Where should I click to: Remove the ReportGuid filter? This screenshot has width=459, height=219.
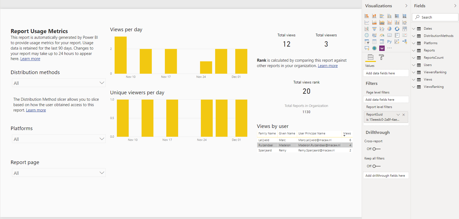404,115
